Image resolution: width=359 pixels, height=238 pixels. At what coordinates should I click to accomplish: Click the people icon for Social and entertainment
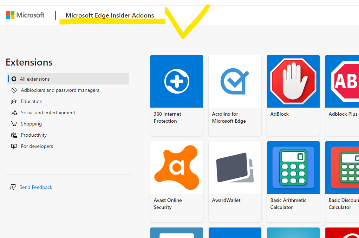pyautogui.click(x=14, y=113)
